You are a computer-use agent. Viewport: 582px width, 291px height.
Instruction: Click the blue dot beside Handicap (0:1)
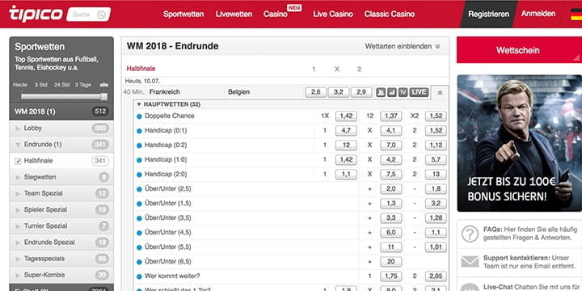pyautogui.click(x=139, y=131)
